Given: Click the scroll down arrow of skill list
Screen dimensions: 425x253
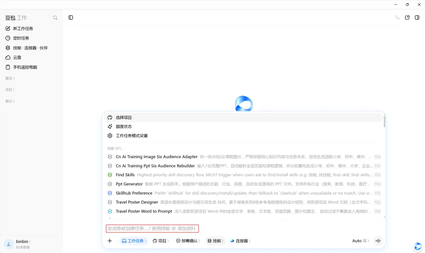Looking at the screenshot, I should pos(384,217).
